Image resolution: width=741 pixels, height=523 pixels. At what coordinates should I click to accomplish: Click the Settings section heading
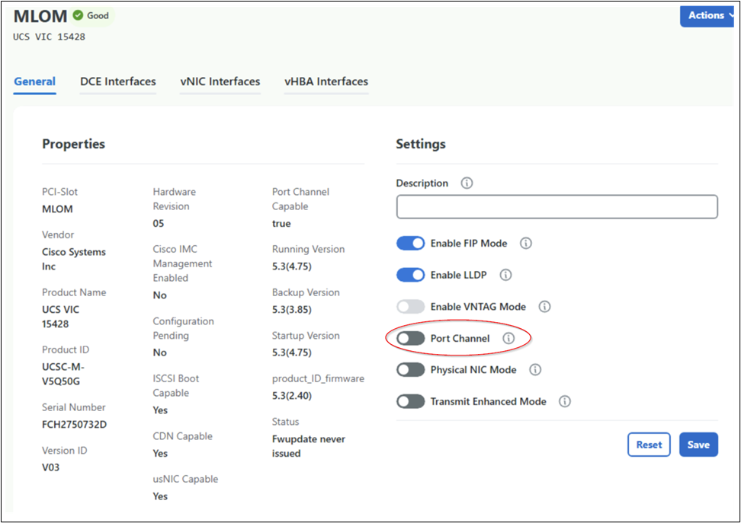pyautogui.click(x=421, y=144)
